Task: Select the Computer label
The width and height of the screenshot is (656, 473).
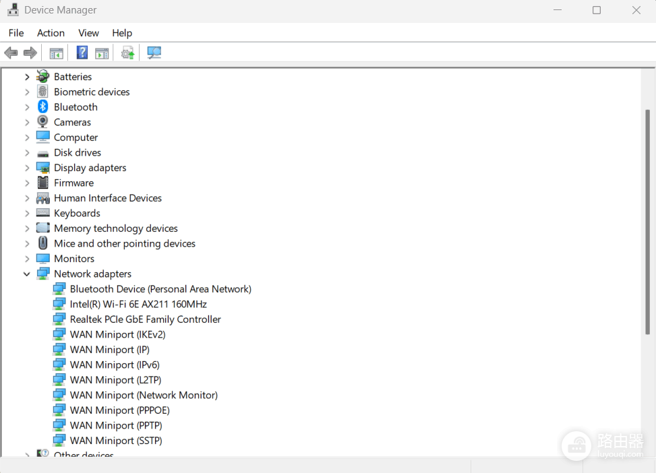Action: tap(76, 137)
